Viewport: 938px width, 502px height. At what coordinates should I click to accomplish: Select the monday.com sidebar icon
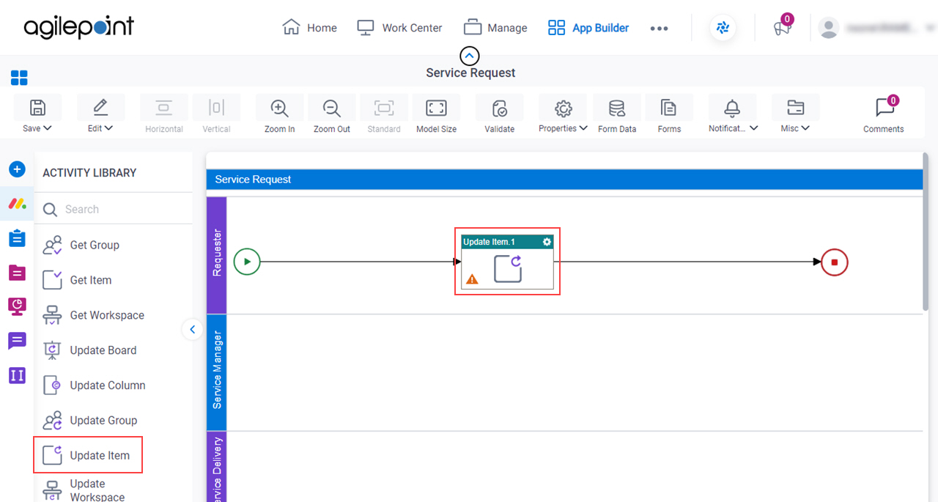coord(17,203)
